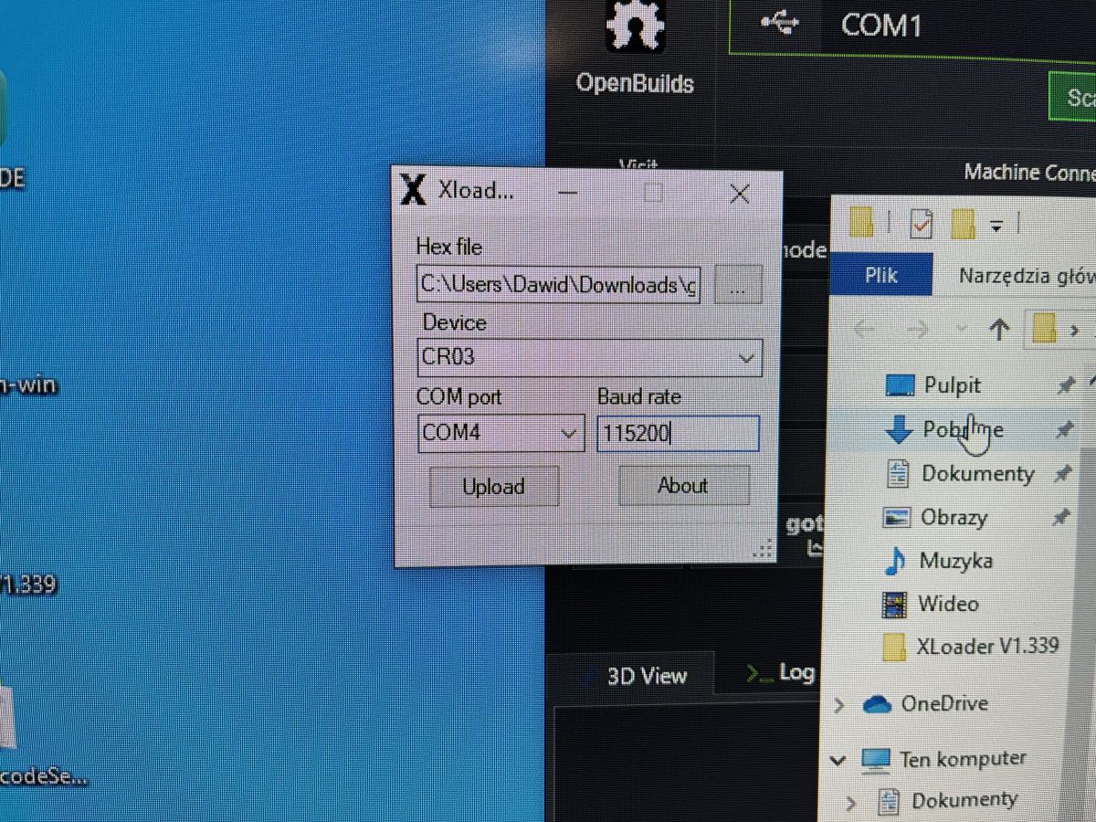Click the Hex file path field

coord(558,285)
